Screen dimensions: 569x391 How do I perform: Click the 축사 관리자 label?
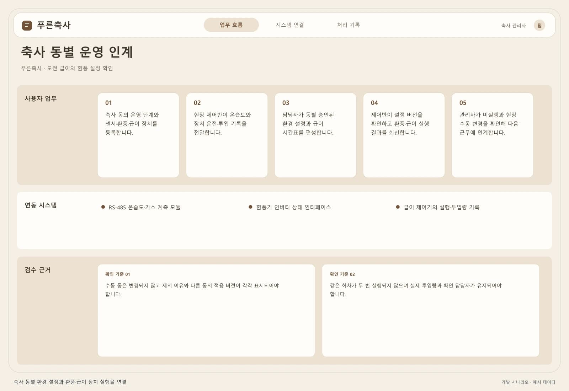point(514,26)
